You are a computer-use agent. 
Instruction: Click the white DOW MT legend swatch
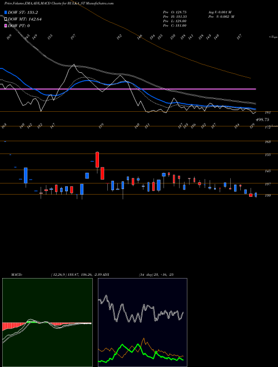pyautogui.click(x=6, y=19)
